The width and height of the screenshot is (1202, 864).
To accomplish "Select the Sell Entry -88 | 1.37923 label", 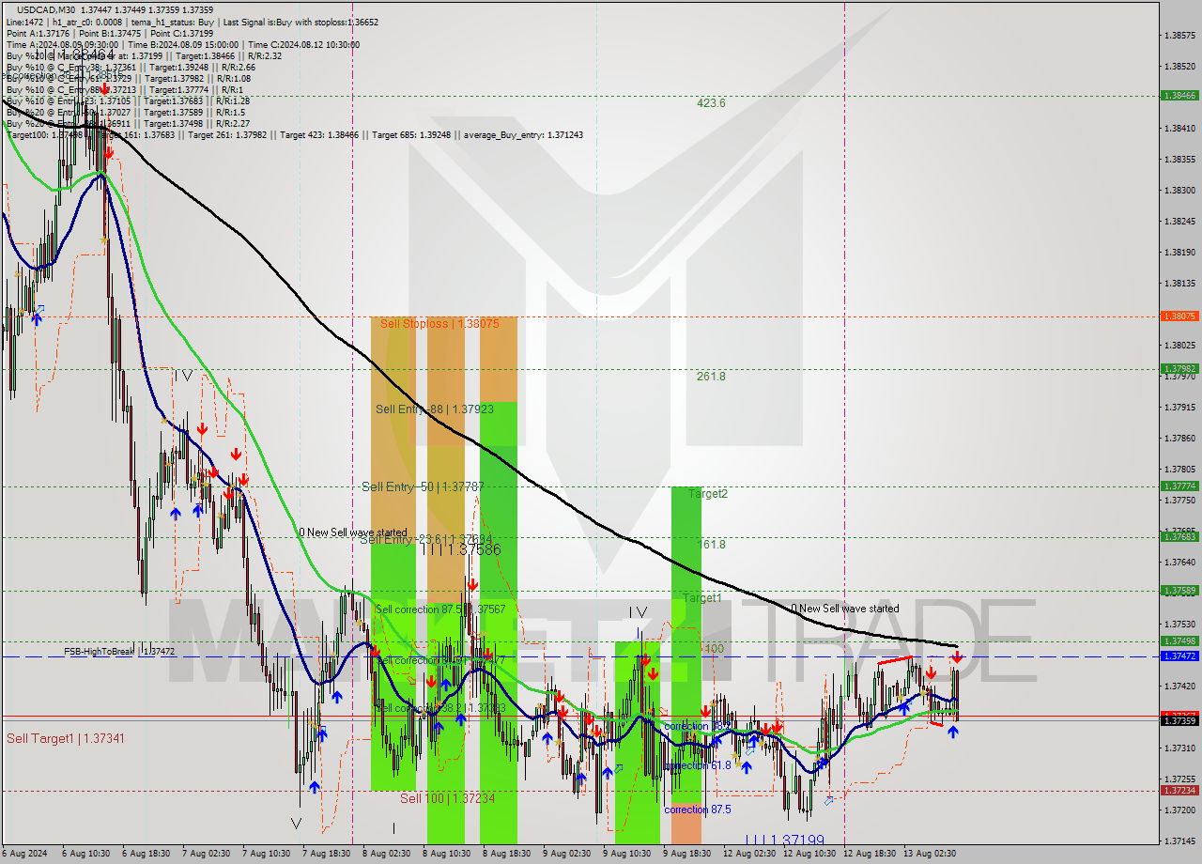I will click(x=435, y=409).
